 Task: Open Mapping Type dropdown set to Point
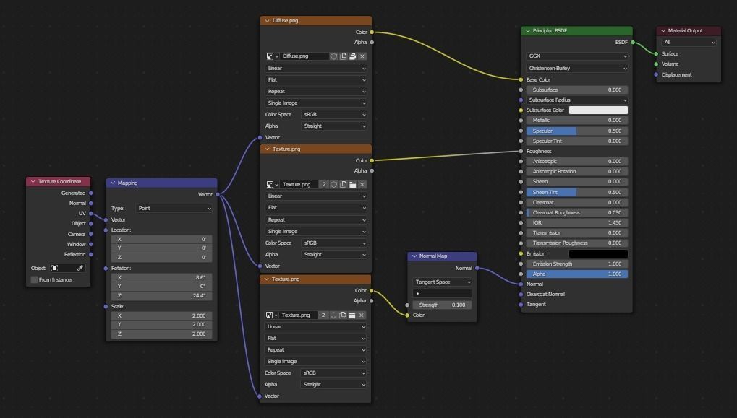tap(174, 209)
